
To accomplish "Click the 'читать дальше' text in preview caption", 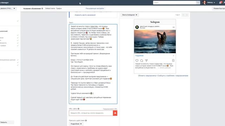I will coord(165,68).
